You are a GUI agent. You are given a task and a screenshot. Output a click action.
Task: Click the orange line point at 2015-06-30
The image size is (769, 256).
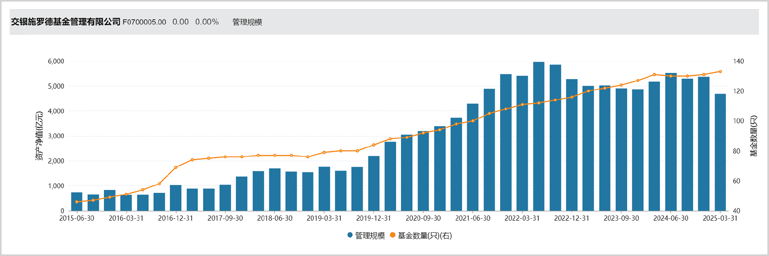click(77, 202)
